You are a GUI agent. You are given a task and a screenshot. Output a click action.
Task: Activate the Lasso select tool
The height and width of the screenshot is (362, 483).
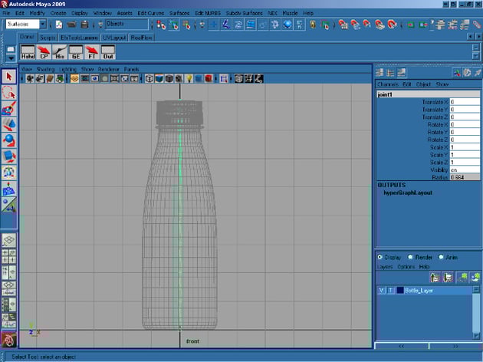point(9,93)
